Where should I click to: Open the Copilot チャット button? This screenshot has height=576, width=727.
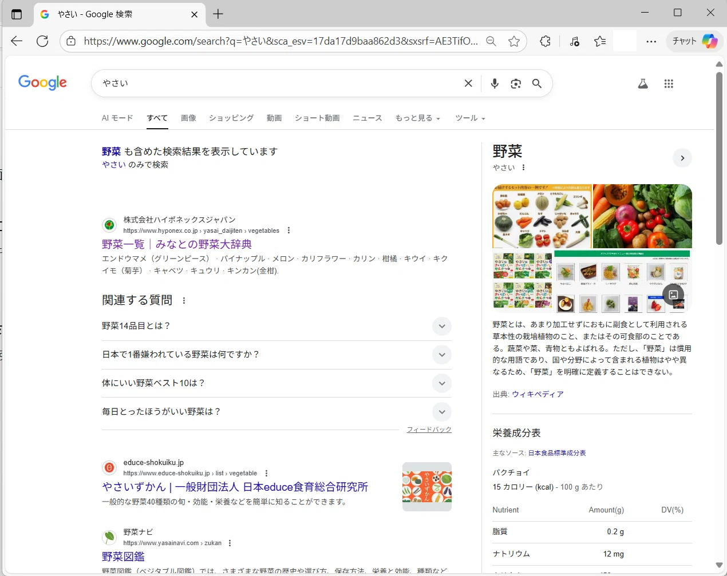[694, 41]
